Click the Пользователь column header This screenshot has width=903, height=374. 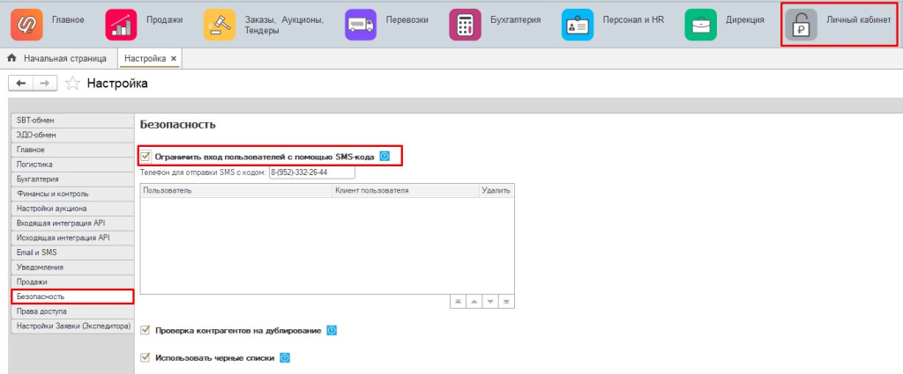[x=236, y=191]
